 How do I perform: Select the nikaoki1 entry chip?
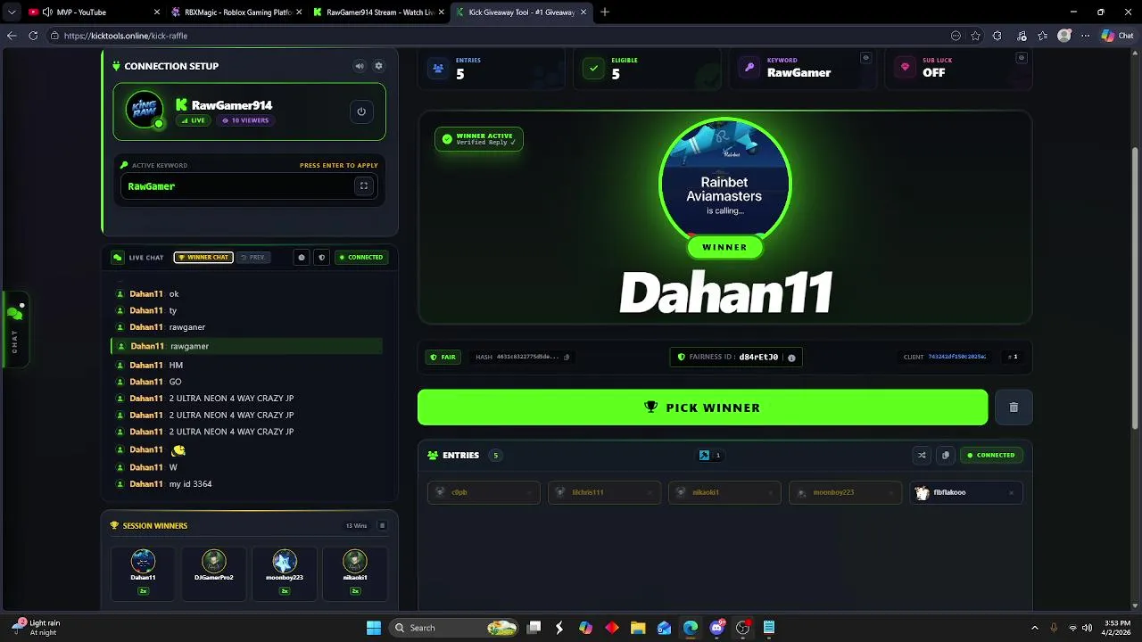pyautogui.click(x=724, y=492)
